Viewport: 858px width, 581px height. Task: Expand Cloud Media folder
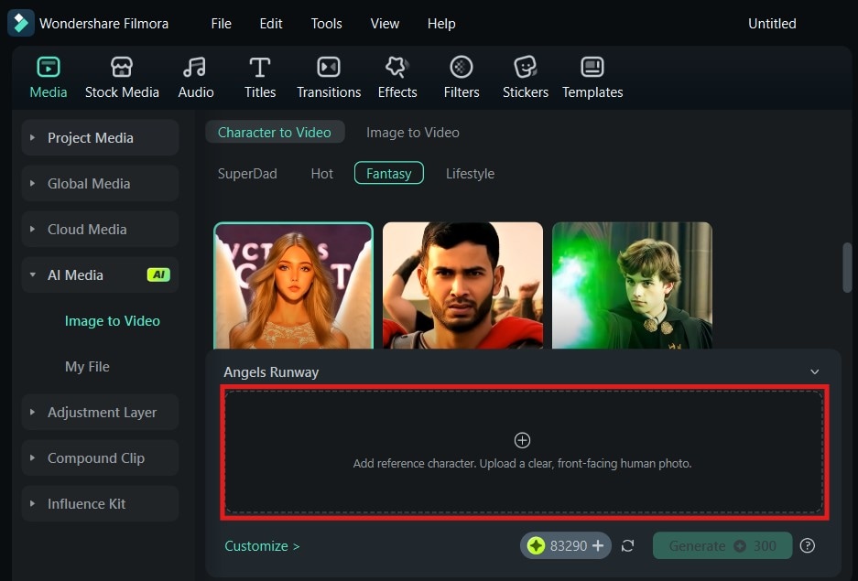[32, 230]
